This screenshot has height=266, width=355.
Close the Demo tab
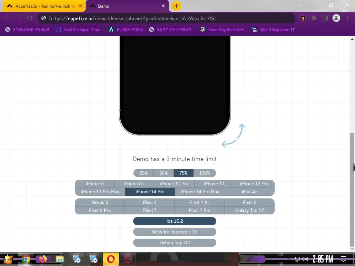(x=163, y=6)
